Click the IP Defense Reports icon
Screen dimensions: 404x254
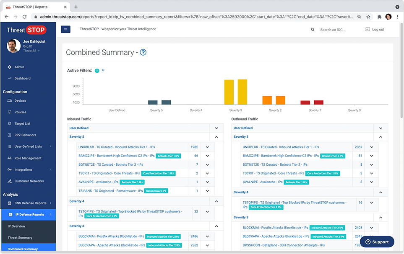(10, 214)
